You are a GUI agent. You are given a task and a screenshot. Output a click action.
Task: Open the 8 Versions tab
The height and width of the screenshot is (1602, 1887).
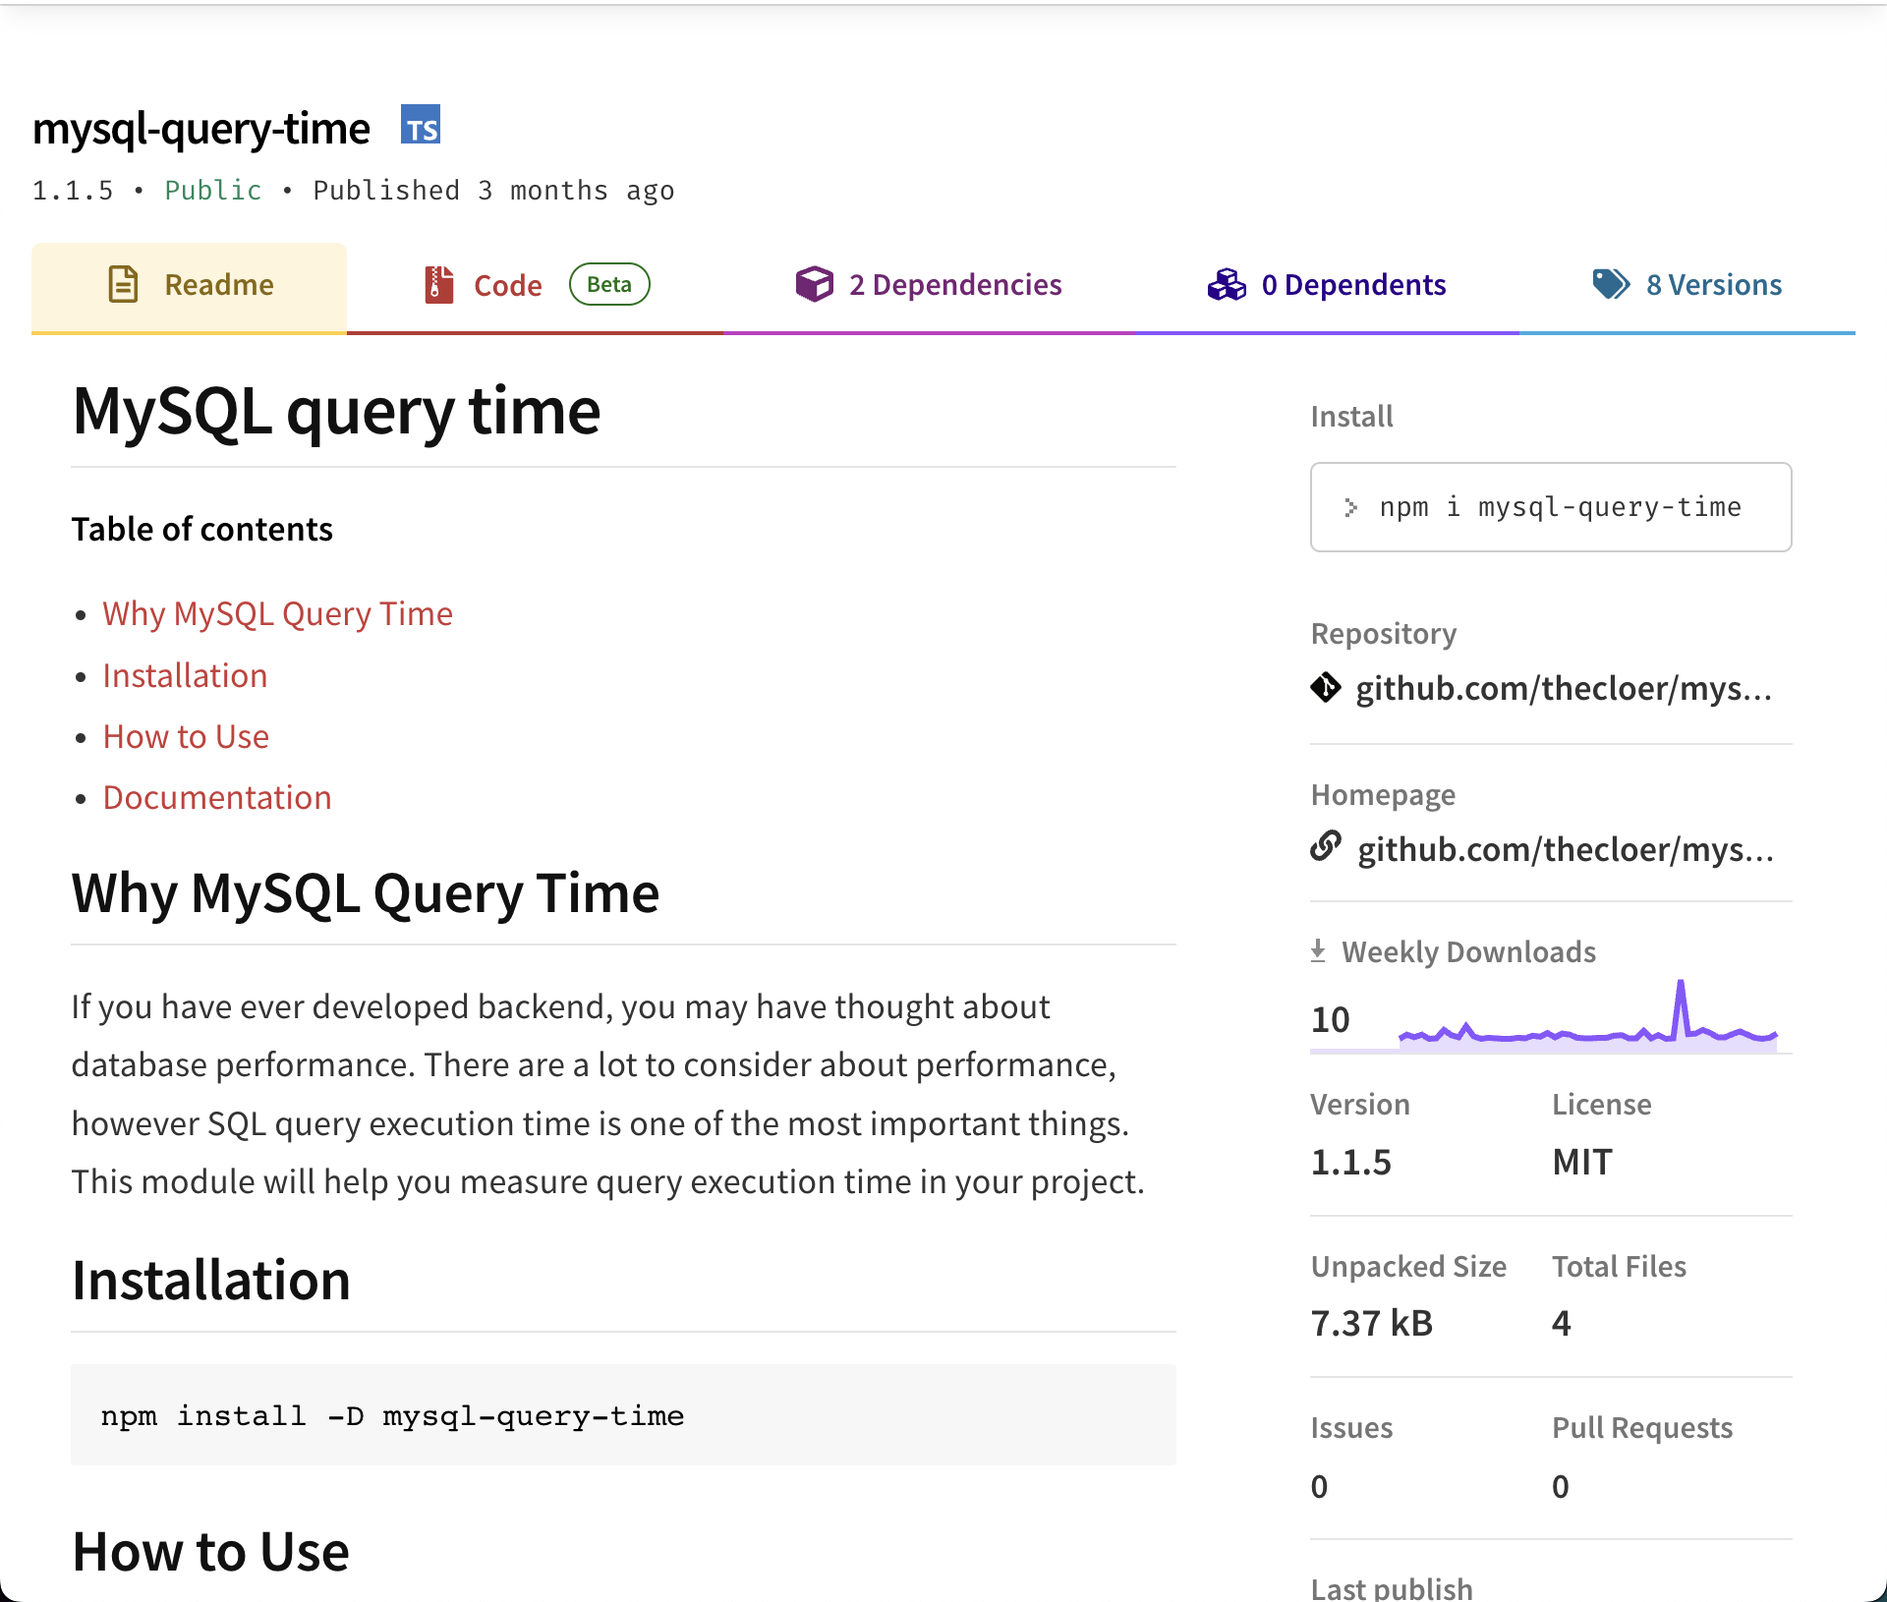(1713, 285)
